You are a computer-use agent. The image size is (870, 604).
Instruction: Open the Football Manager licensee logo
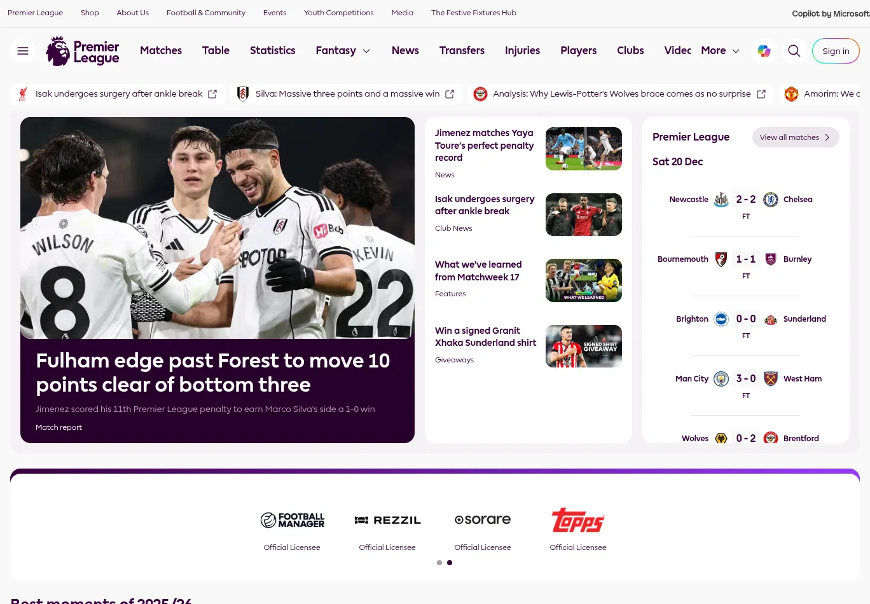point(293,520)
